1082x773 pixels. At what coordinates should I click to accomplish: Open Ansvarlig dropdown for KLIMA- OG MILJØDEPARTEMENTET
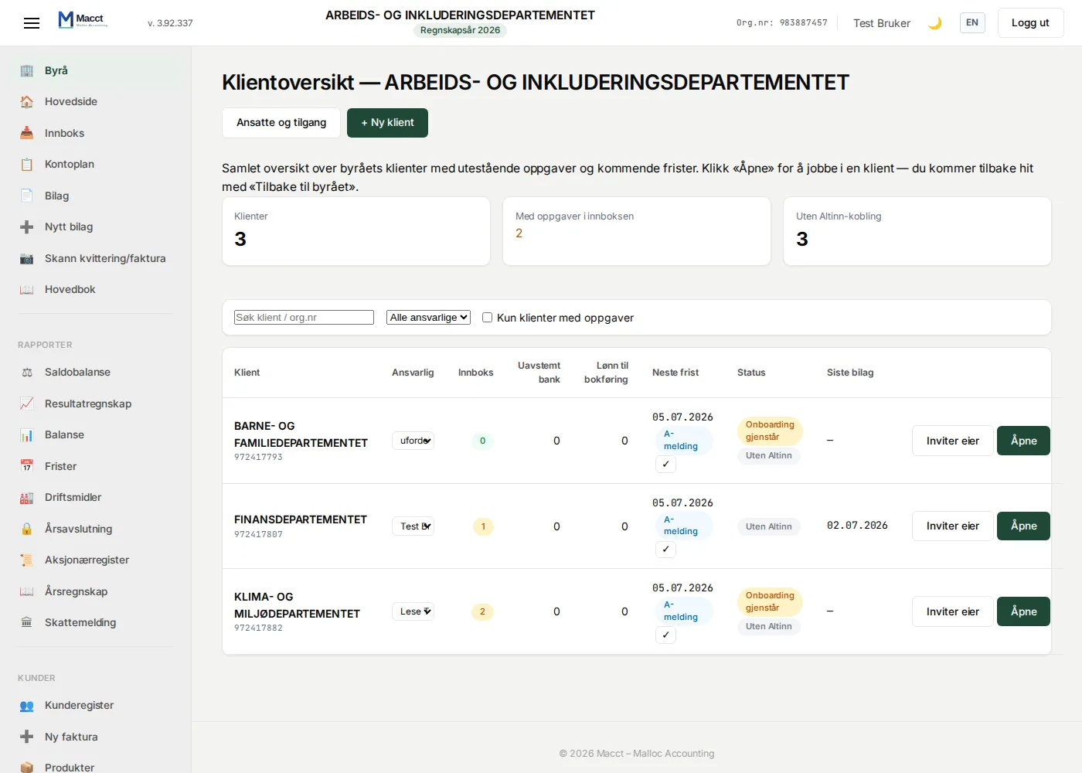(x=413, y=611)
